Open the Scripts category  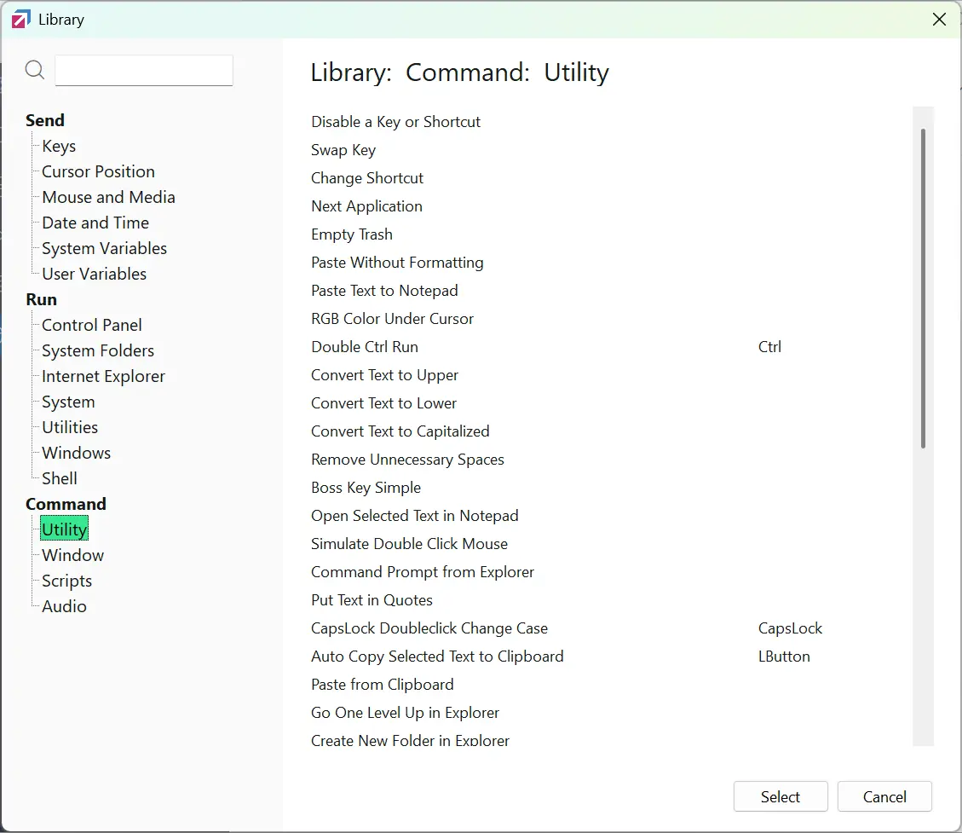tap(66, 581)
